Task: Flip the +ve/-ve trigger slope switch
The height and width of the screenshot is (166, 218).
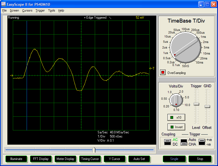Action: [x=202, y=142]
